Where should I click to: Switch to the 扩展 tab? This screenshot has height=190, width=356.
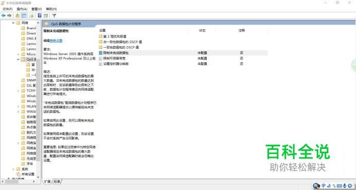47,181
